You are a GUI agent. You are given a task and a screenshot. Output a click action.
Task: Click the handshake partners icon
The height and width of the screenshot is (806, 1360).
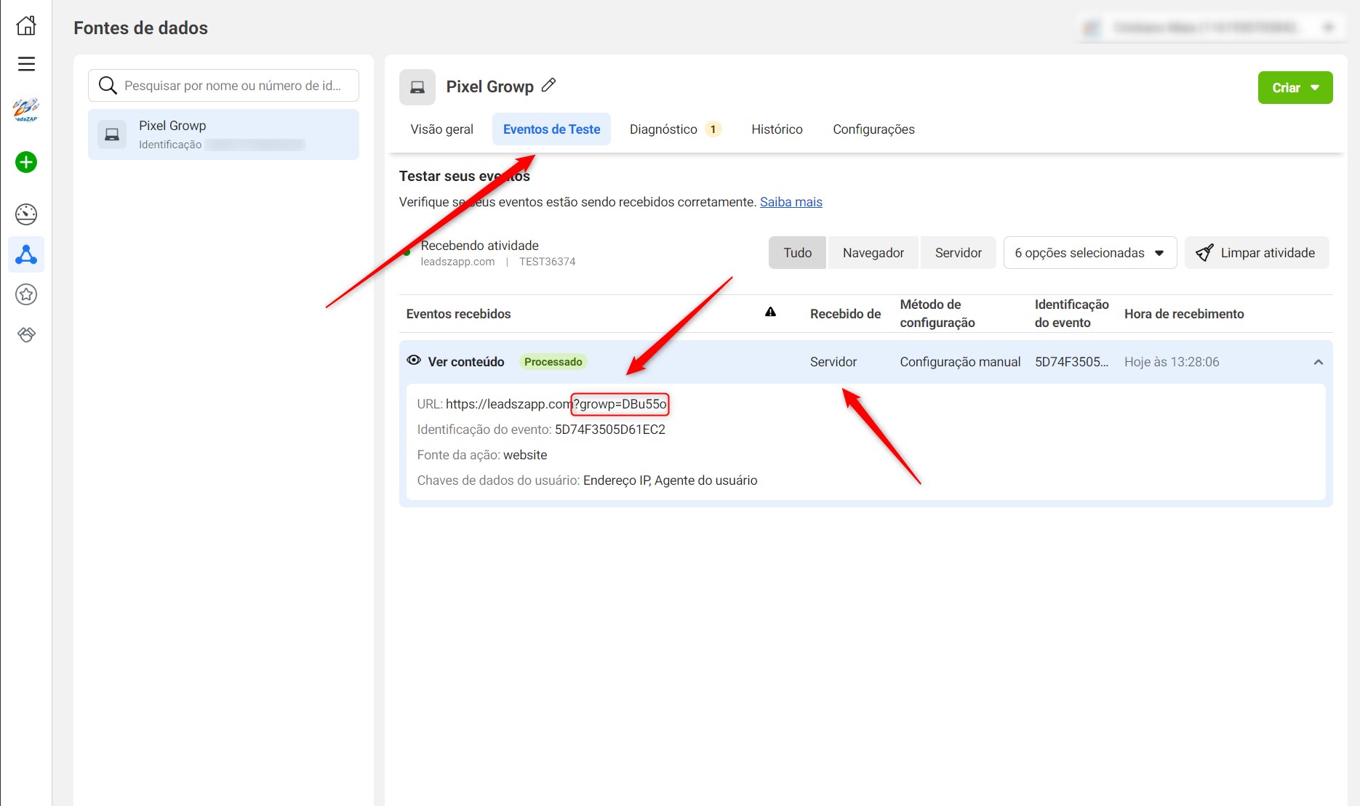click(26, 334)
